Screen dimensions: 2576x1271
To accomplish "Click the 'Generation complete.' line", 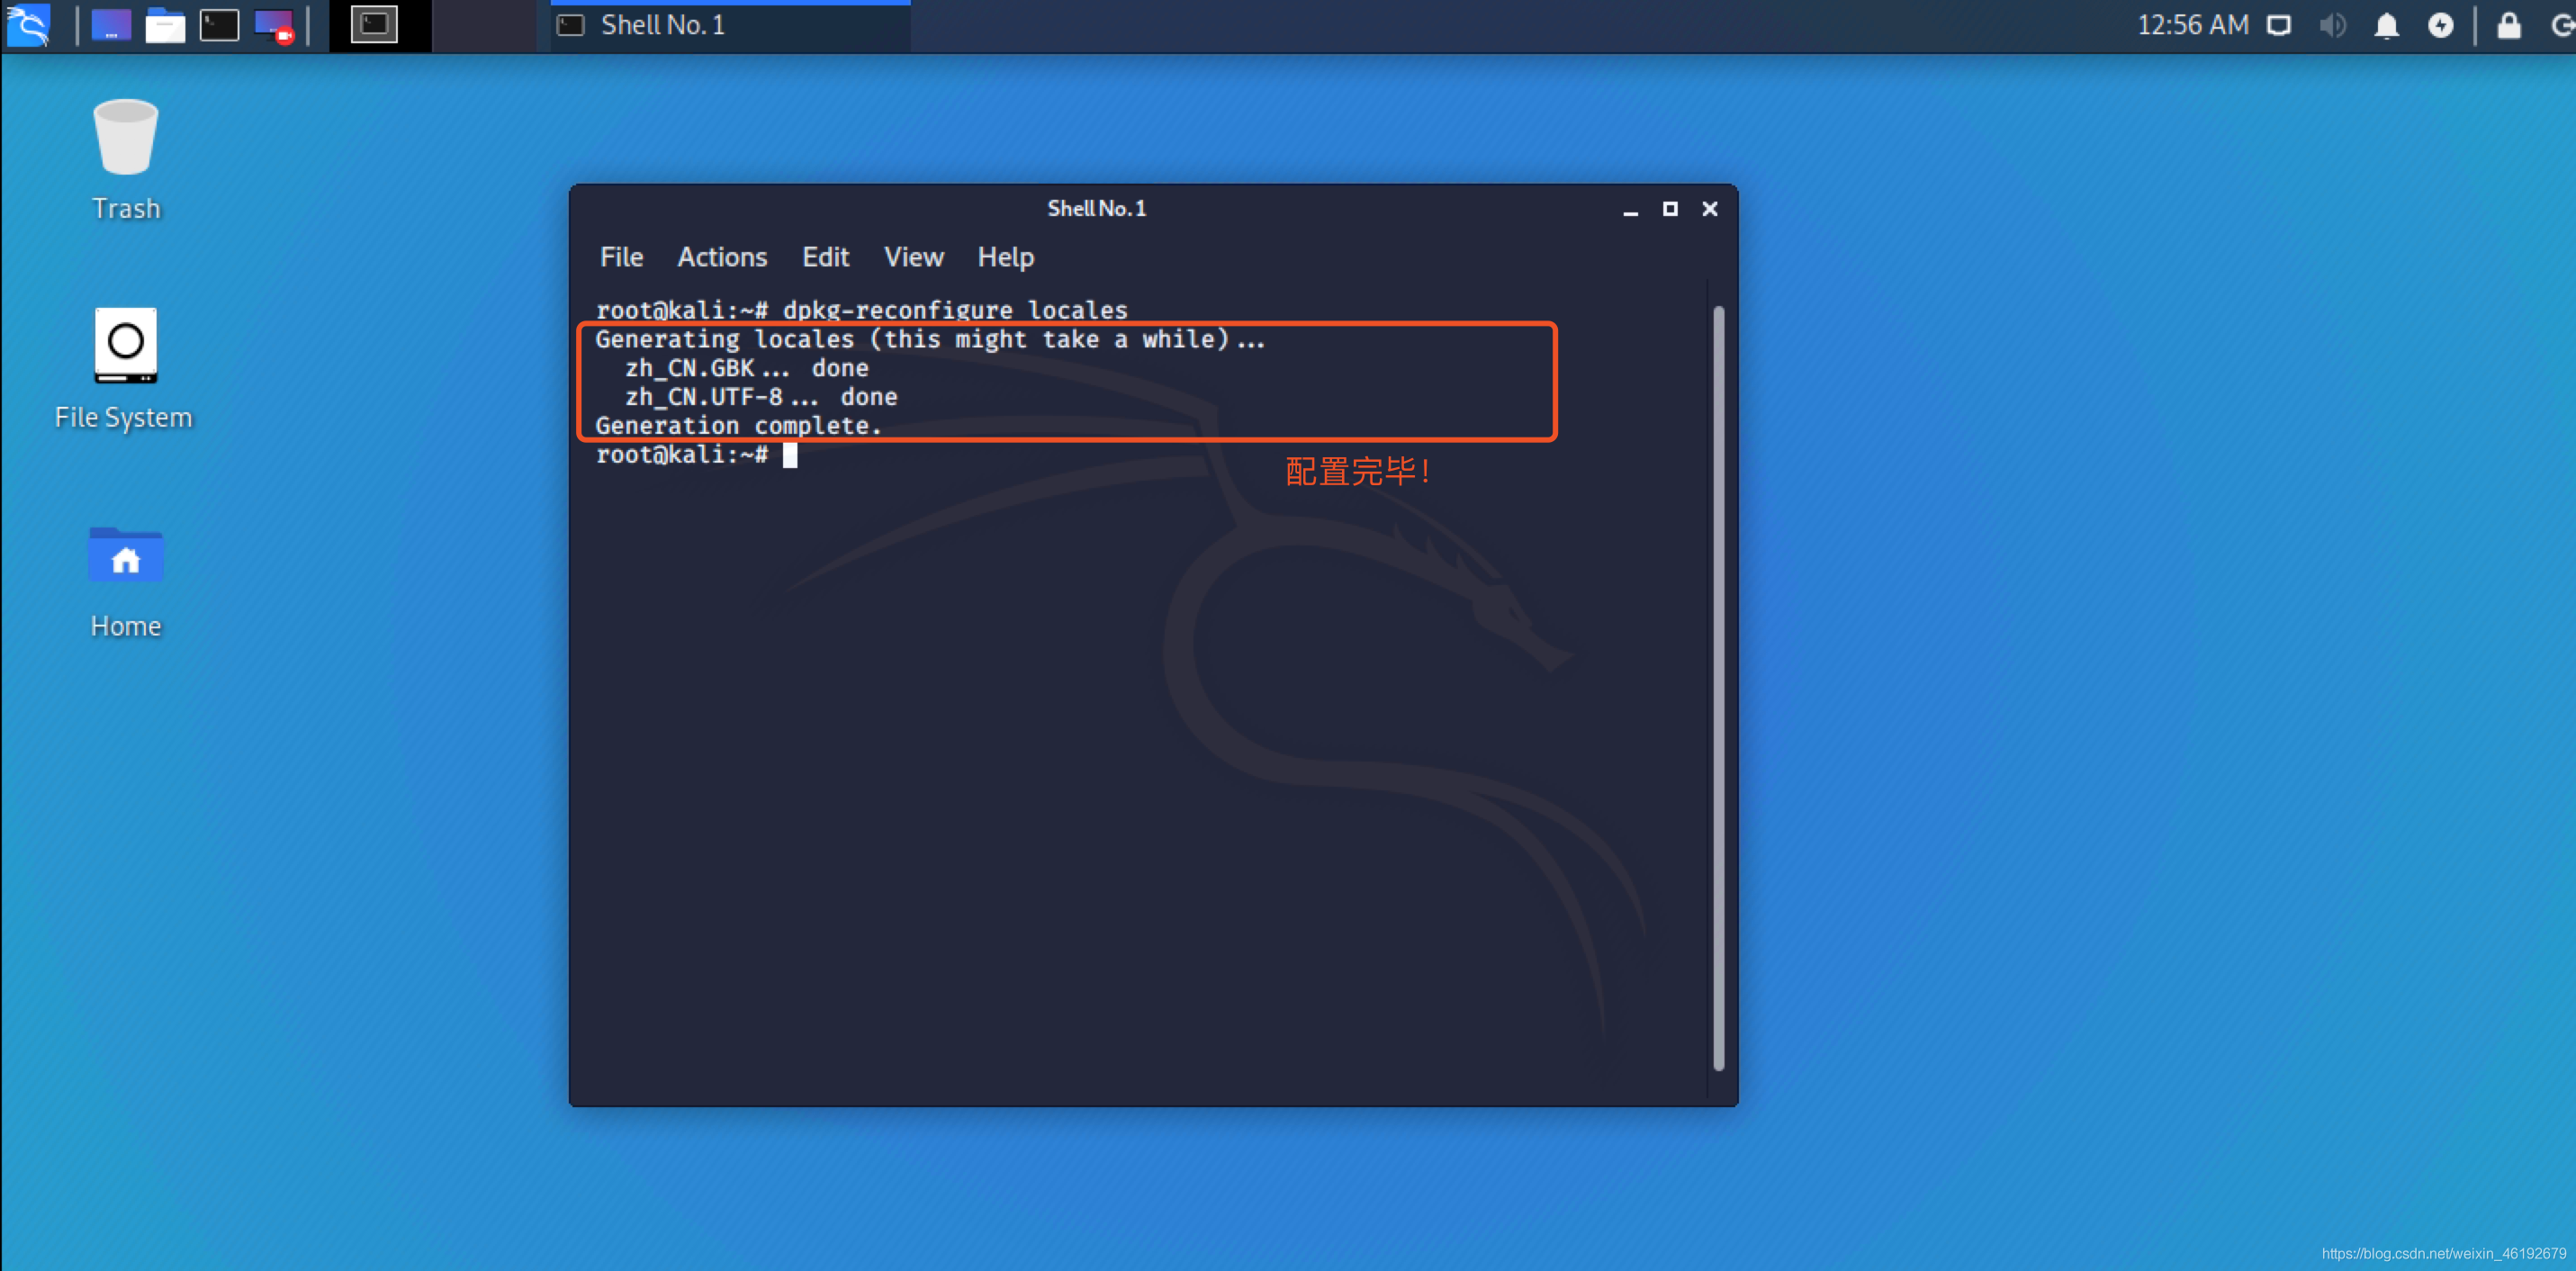I will (738, 426).
